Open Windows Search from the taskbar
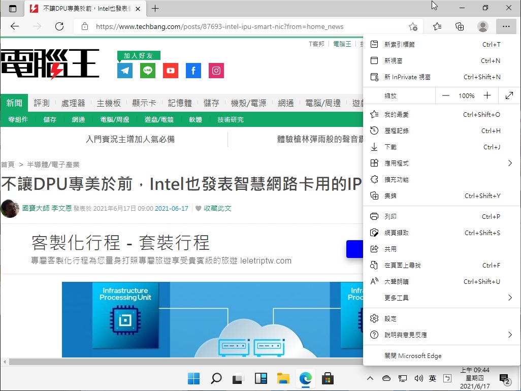Image resolution: width=521 pixels, height=391 pixels. [x=216, y=378]
